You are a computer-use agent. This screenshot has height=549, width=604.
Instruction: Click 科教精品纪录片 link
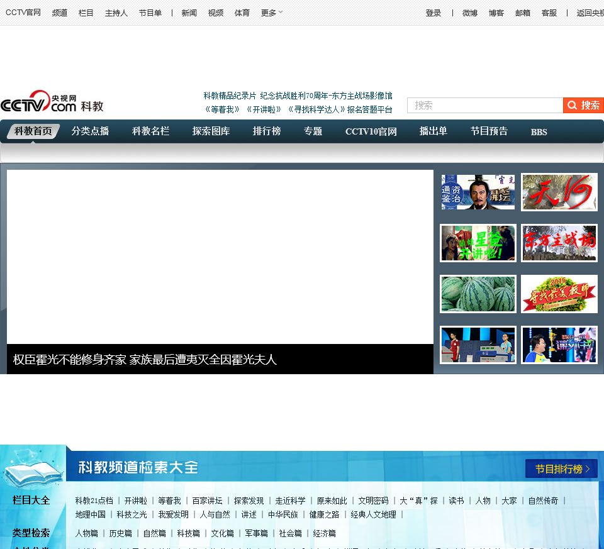(x=230, y=96)
